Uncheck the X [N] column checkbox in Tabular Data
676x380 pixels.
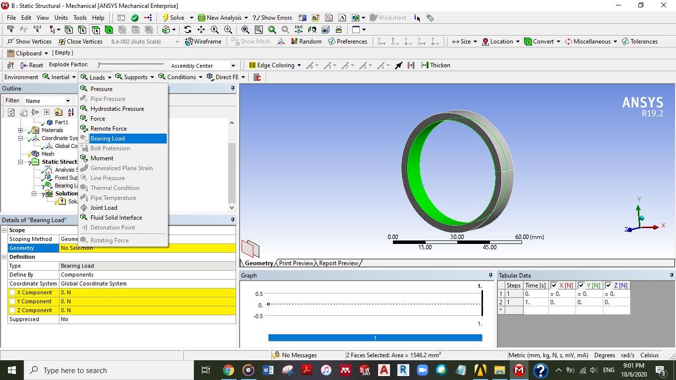554,285
